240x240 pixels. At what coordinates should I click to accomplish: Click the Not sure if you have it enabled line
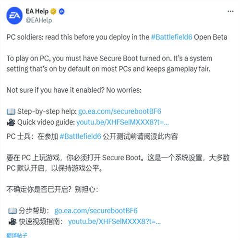coord(74,90)
